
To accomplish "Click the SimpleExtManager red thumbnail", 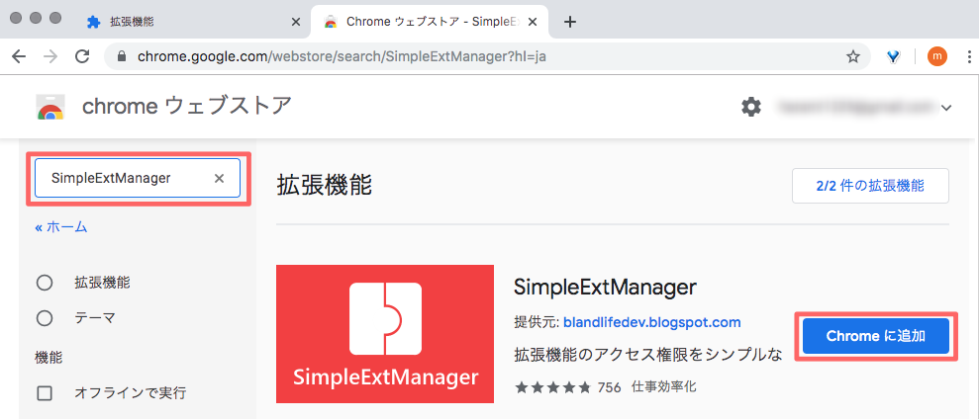I will [385, 334].
